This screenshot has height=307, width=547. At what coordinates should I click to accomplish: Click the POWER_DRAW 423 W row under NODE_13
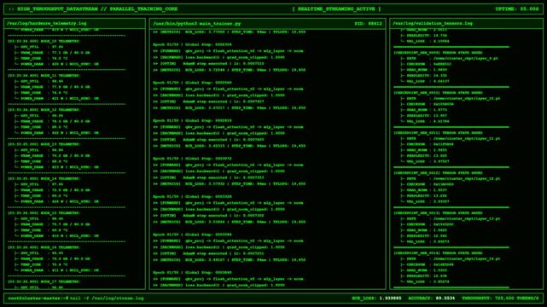[56, 167]
